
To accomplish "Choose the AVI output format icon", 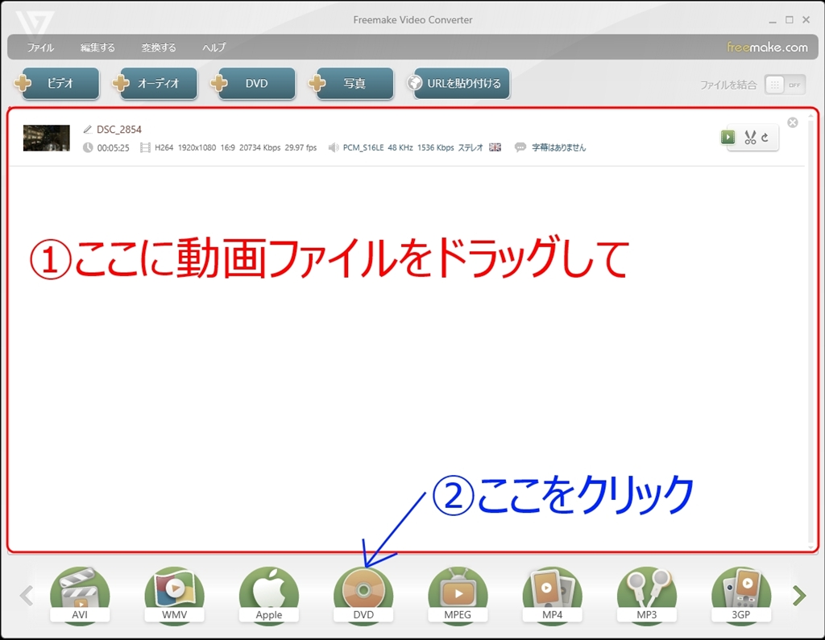I will (x=80, y=595).
